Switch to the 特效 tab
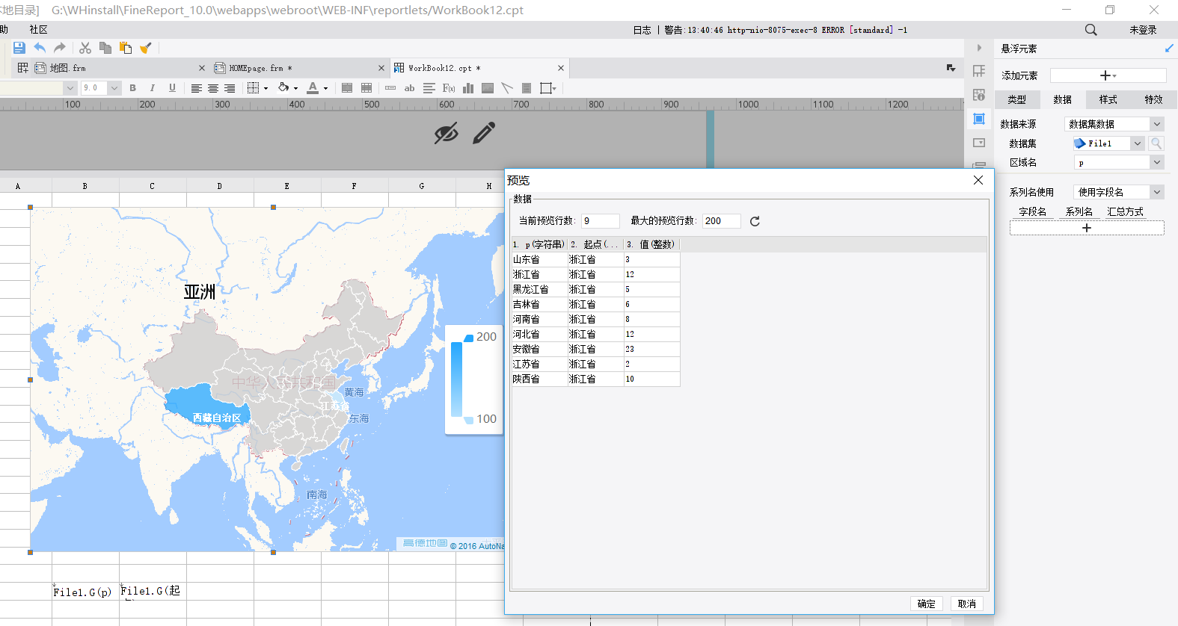This screenshot has height=626, width=1178. point(1154,99)
